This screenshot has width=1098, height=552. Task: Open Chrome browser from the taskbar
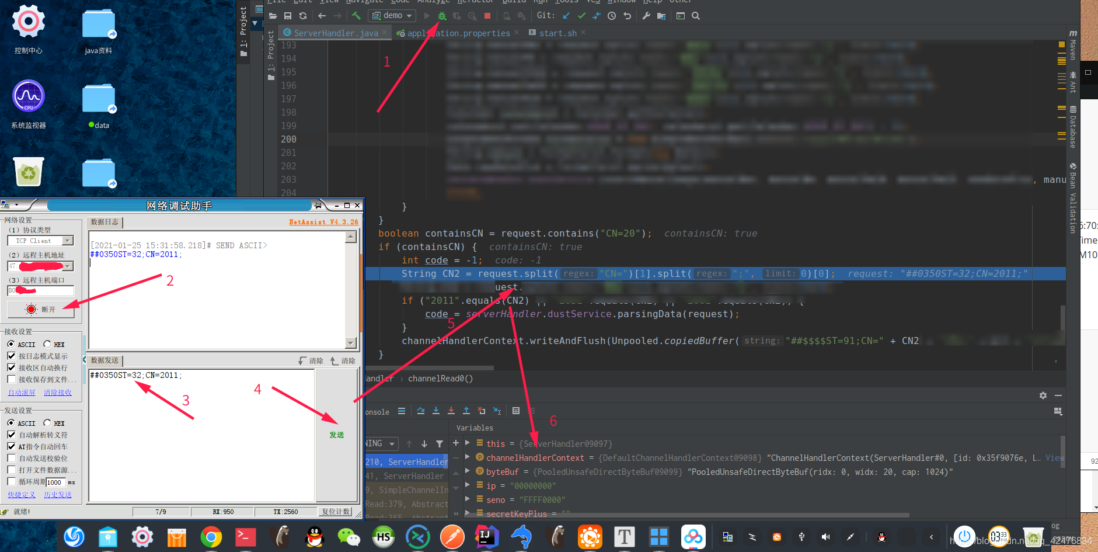click(211, 536)
